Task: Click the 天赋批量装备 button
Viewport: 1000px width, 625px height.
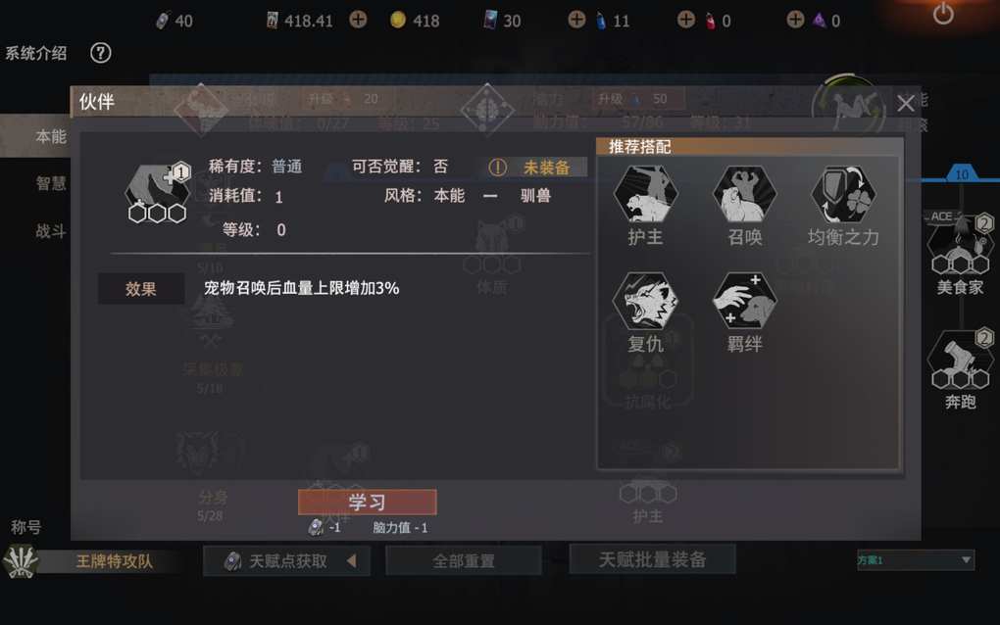Action: click(652, 559)
